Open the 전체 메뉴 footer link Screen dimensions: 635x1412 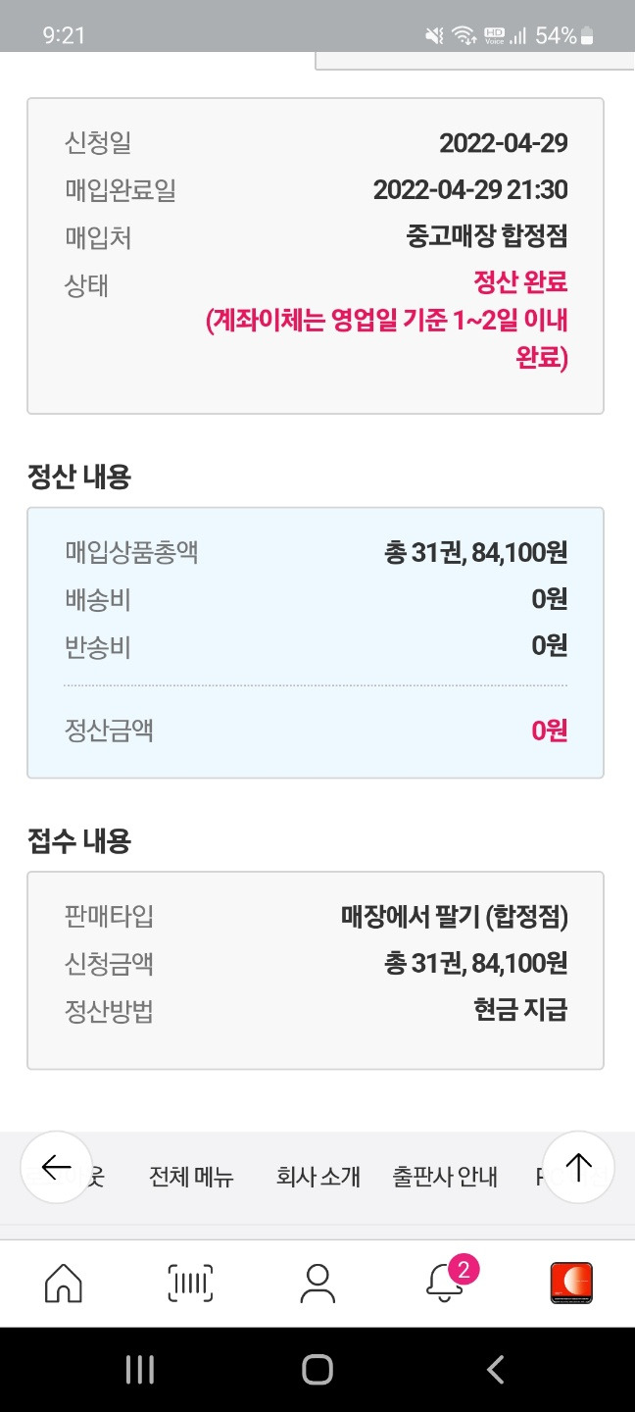click(191, 1177)
